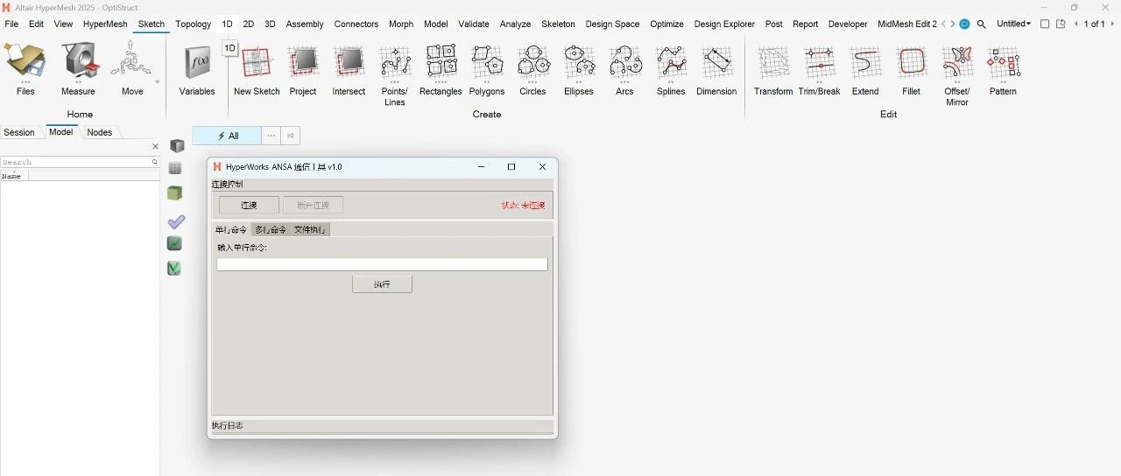Open the View menu

click(x=63, y=24)
